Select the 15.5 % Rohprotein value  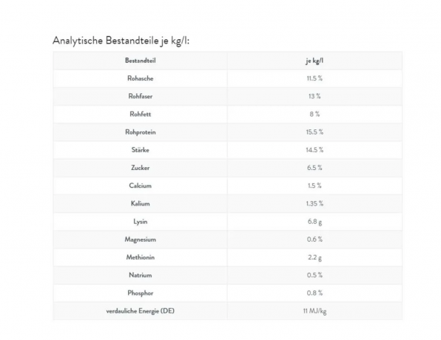(x=314, y=132)
